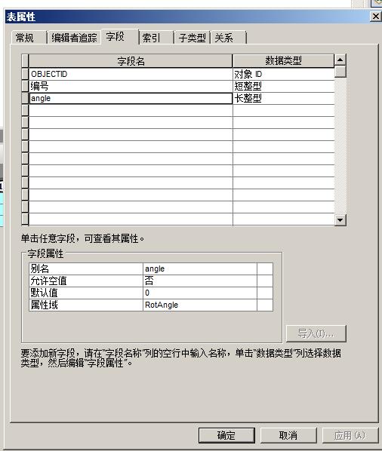
Task: Open data type cell 长整型
Action: point(284,98)
